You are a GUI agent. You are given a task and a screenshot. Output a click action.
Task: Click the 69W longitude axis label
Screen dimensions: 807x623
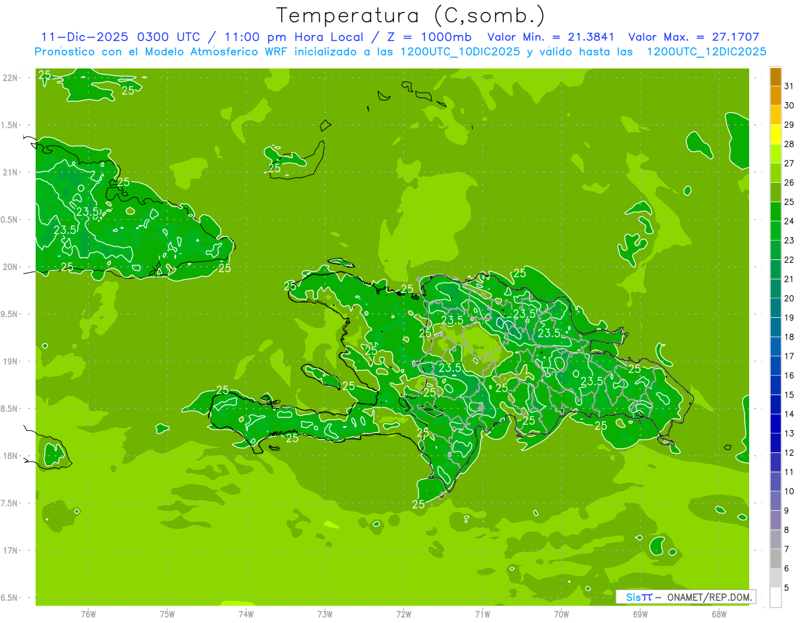coord(640,614)
